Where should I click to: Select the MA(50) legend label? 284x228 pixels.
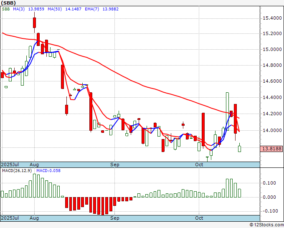click(55, 9)
